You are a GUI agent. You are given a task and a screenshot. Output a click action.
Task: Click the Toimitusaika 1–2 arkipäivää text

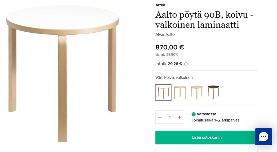(x=216, y=120)
